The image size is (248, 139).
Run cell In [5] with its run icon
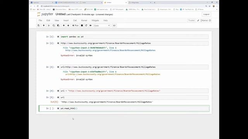tap(58, 97)
